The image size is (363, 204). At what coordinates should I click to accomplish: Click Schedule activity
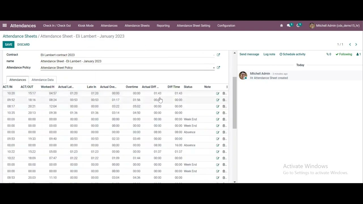[292, 54]
